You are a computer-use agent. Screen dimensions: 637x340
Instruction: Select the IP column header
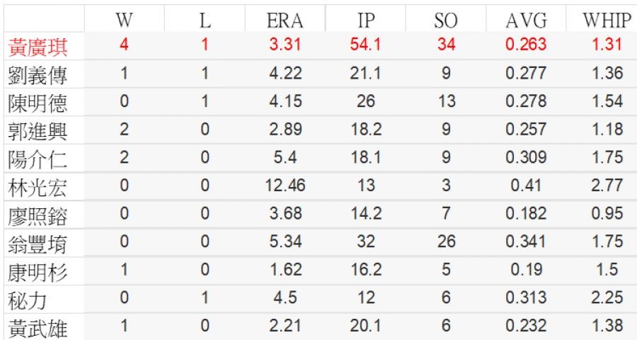tap(366, 21)
